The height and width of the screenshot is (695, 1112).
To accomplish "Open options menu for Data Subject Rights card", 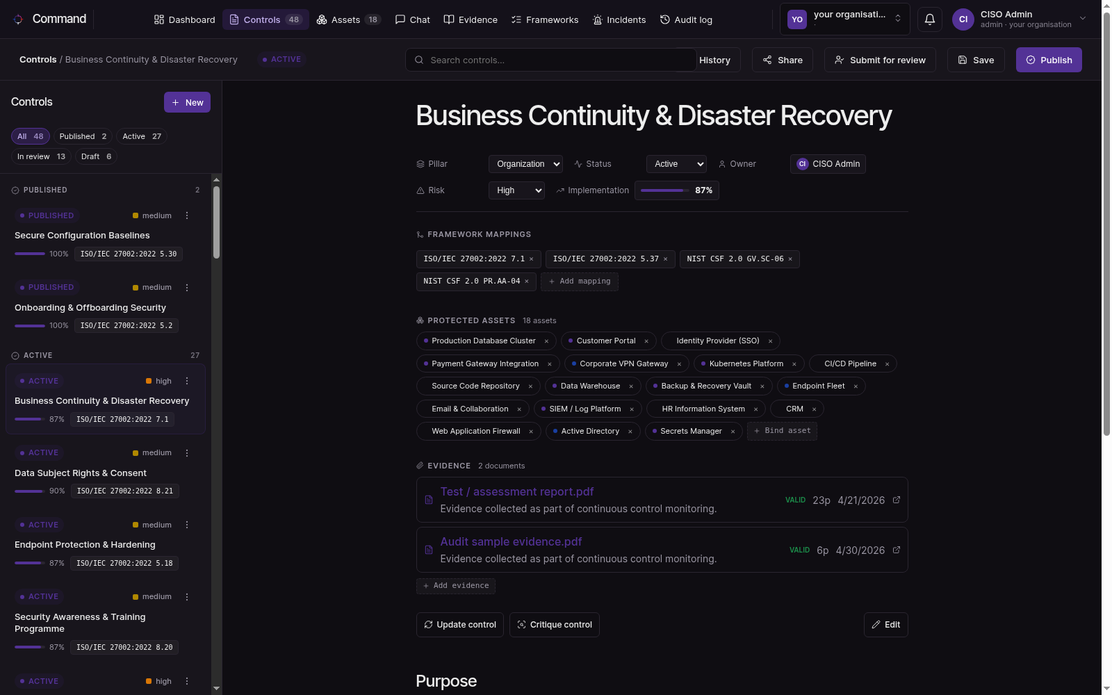I will (187, 453).
